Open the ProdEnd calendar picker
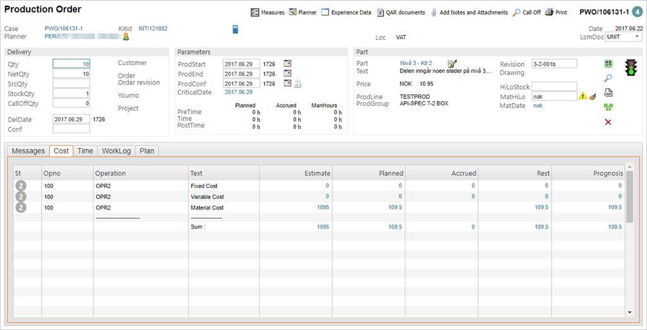Screen dimensions: 647x330 point(287,74)
